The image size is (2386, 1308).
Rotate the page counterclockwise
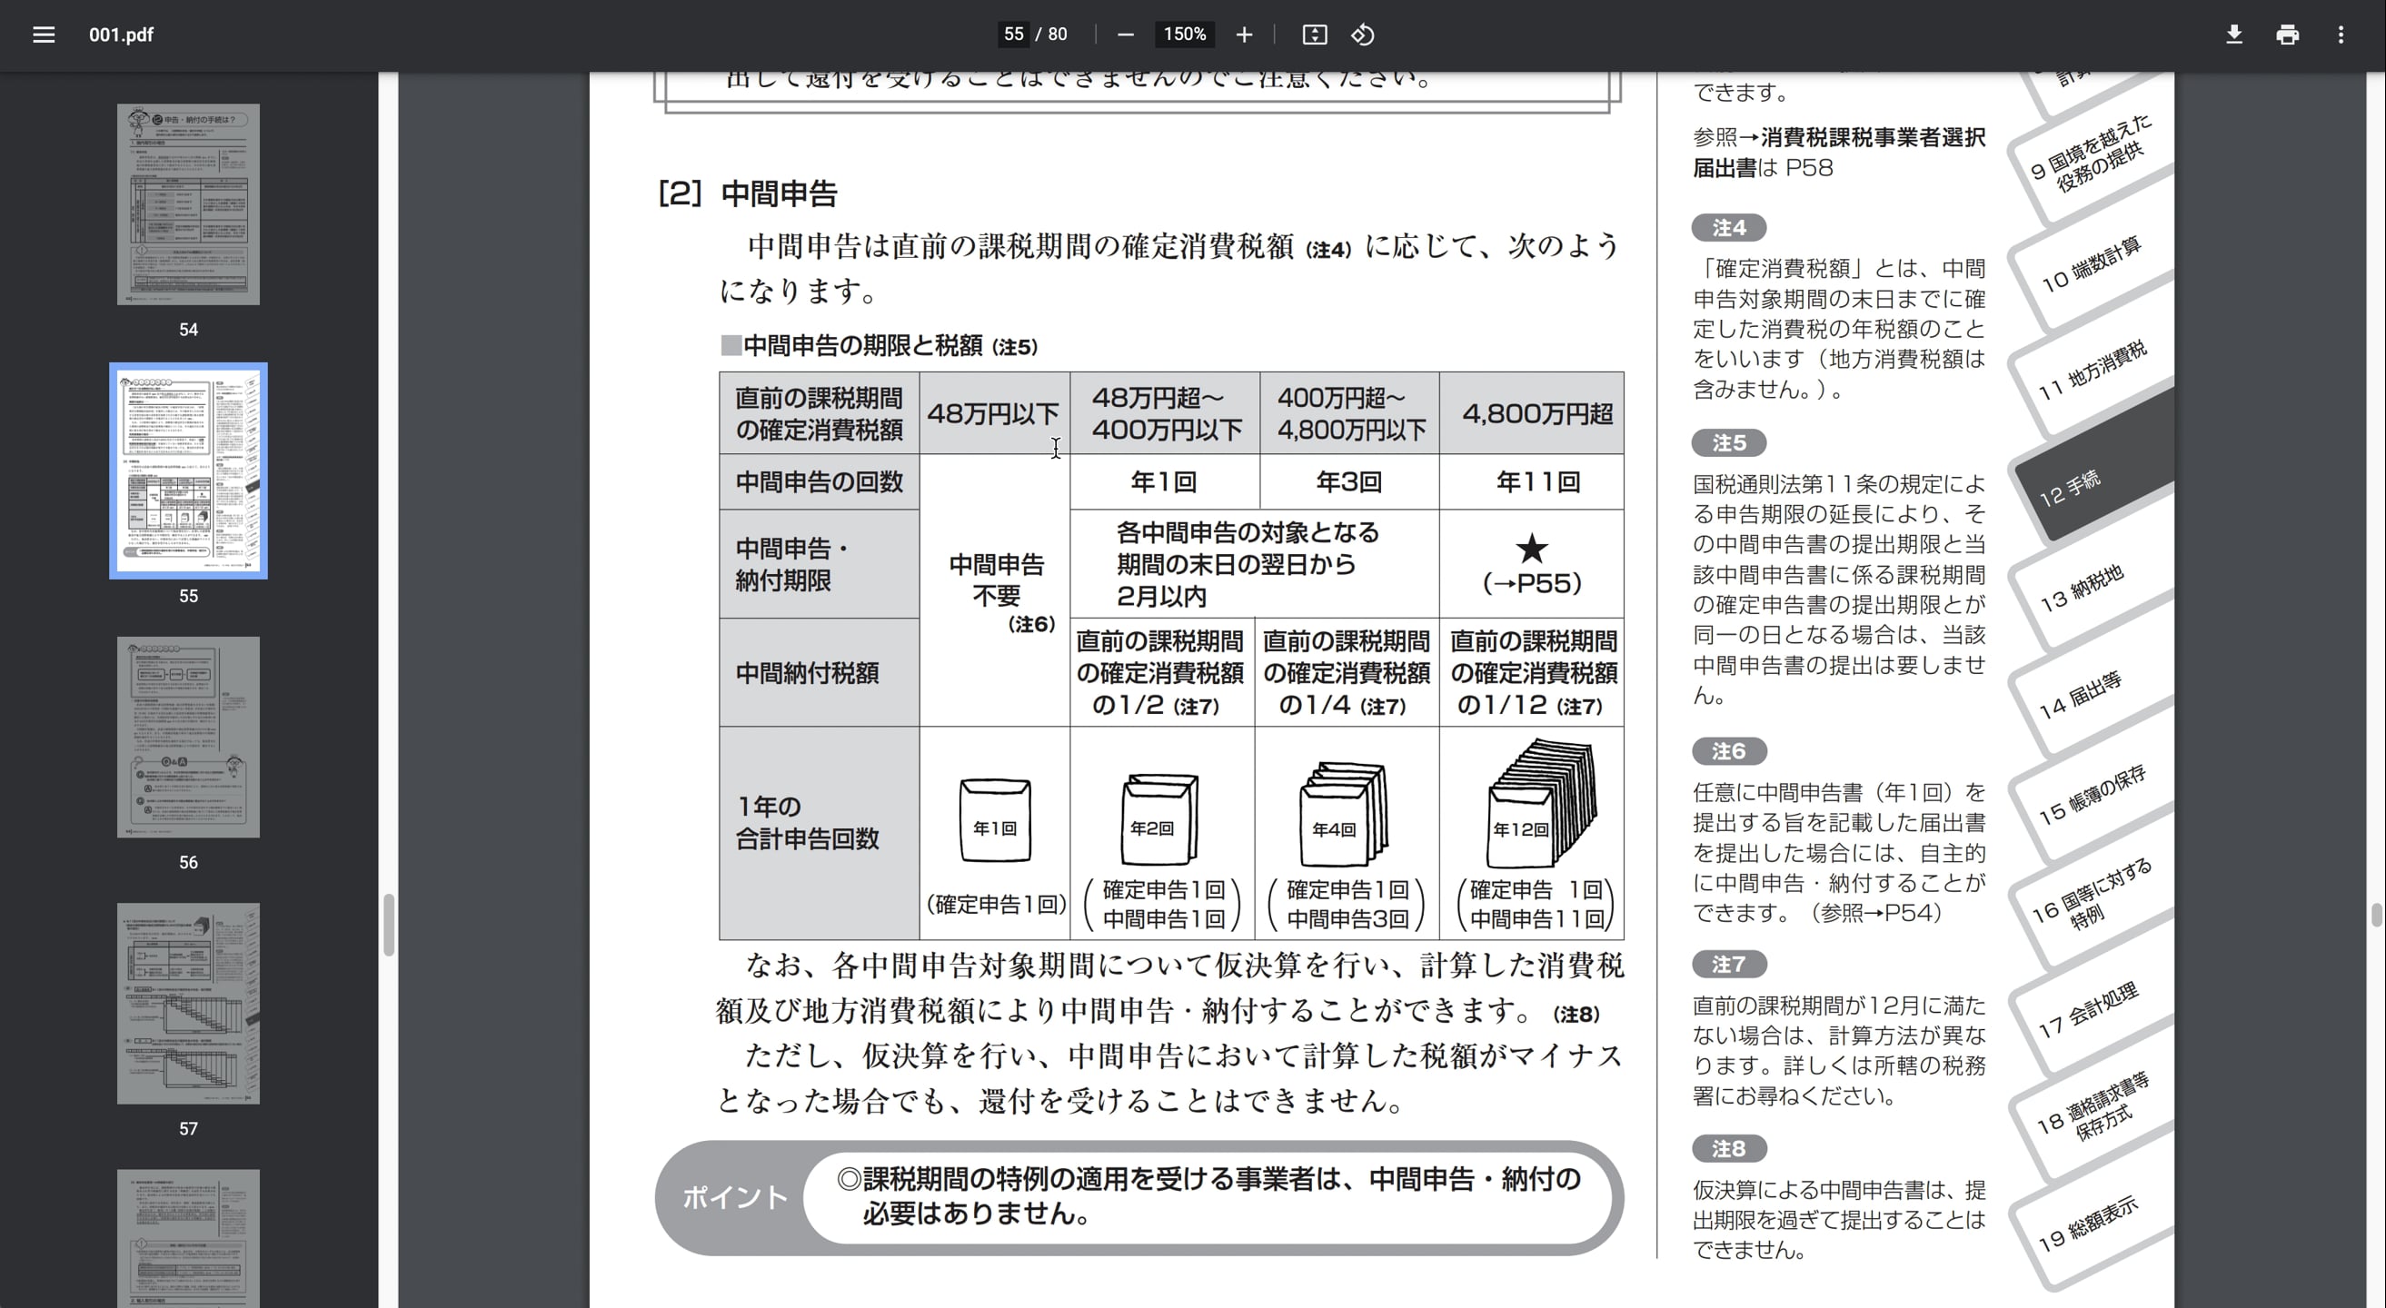(1363, 35)
